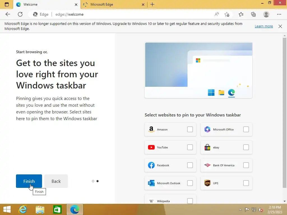Screen dimensions: 287x215
Task: Show hidden system tray icons
Action: click(x=240, y=210)
